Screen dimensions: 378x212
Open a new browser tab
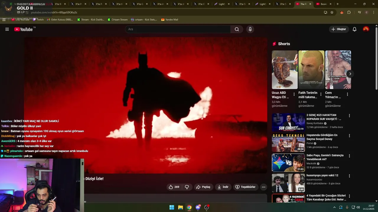[x=338, y=4]
